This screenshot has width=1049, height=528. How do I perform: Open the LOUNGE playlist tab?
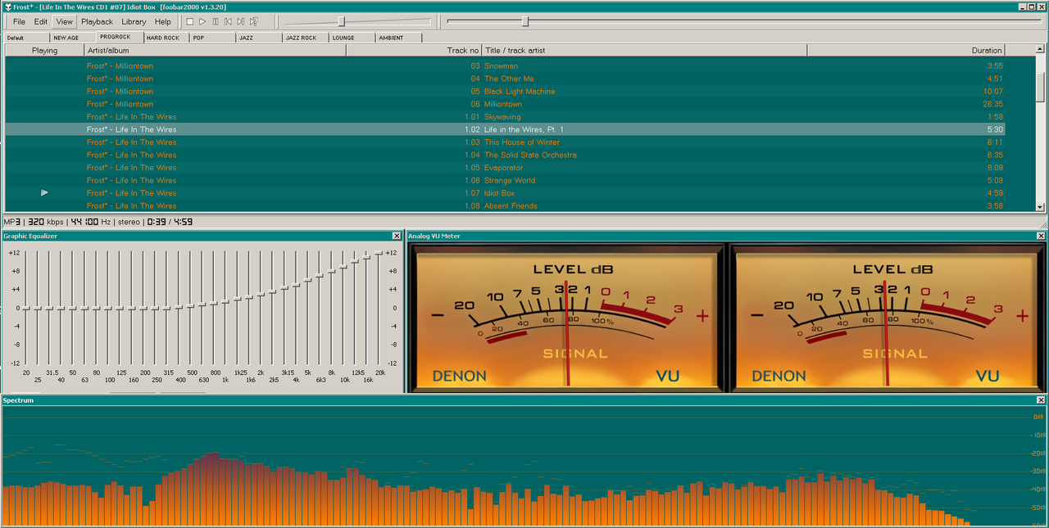[352, 38]
